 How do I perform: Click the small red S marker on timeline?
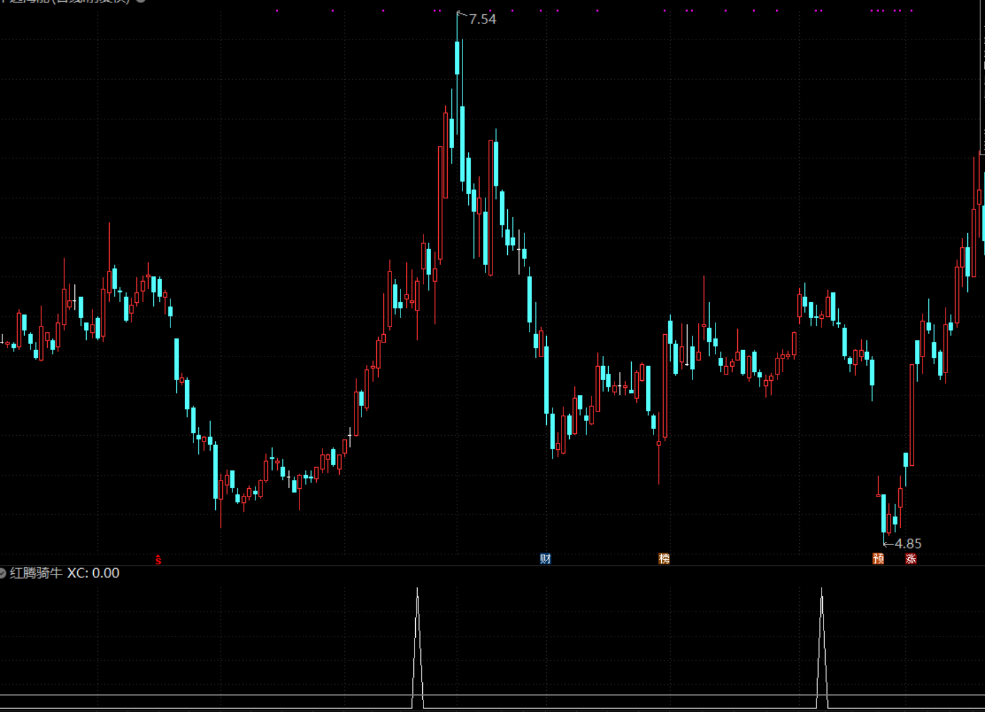tap(158, 560)
